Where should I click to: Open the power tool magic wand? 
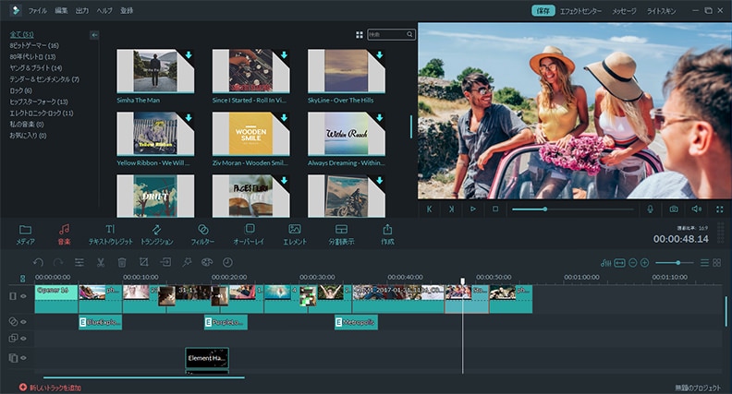(187, 262)
